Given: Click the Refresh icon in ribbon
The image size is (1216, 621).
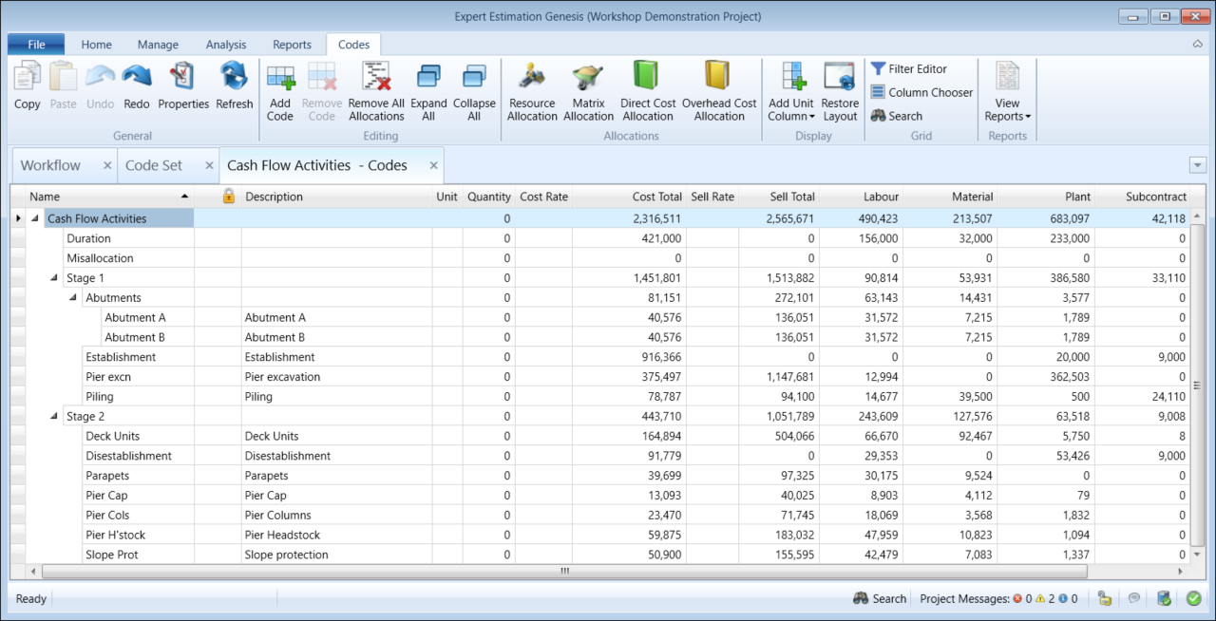Looking at the screenshot, I should [x=234, y=77].
